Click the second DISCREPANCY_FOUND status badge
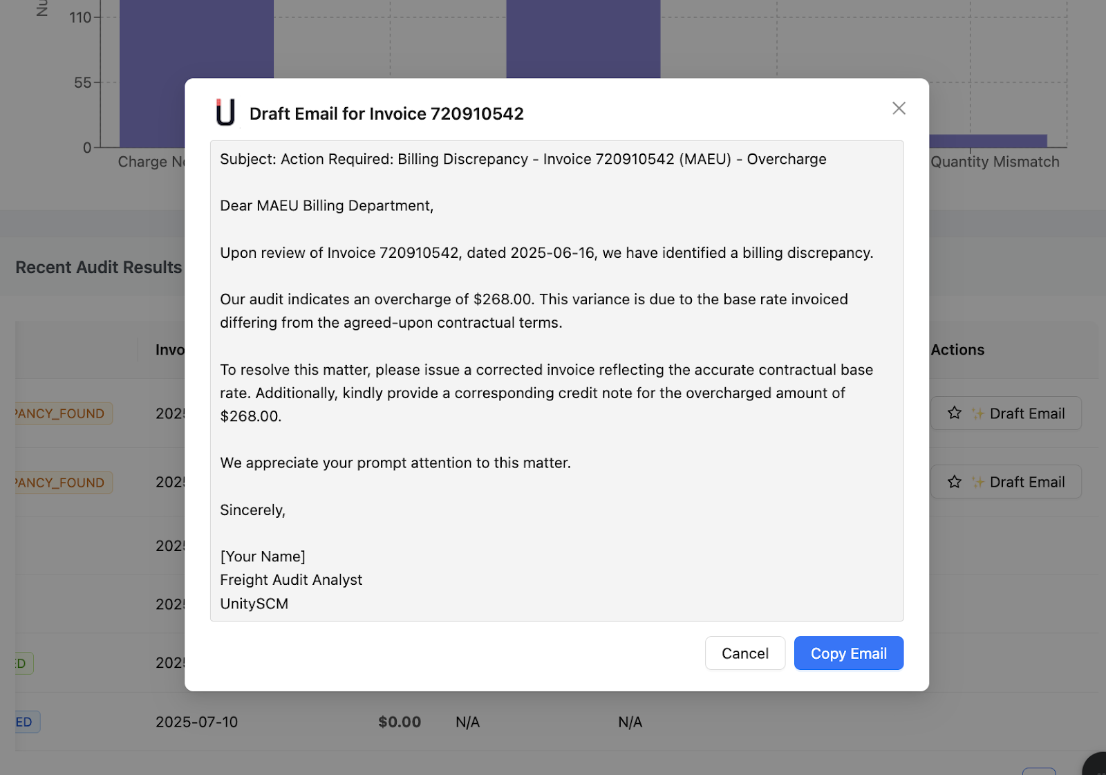 [64, 483]
